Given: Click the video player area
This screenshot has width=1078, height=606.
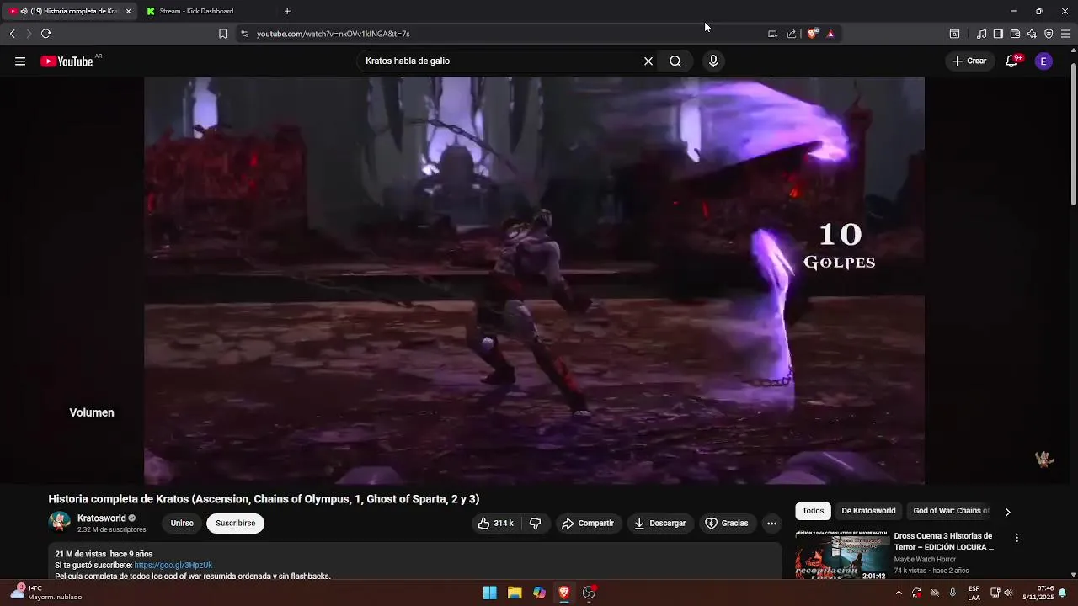Looking at the screenshot, I should coord(534,280).
